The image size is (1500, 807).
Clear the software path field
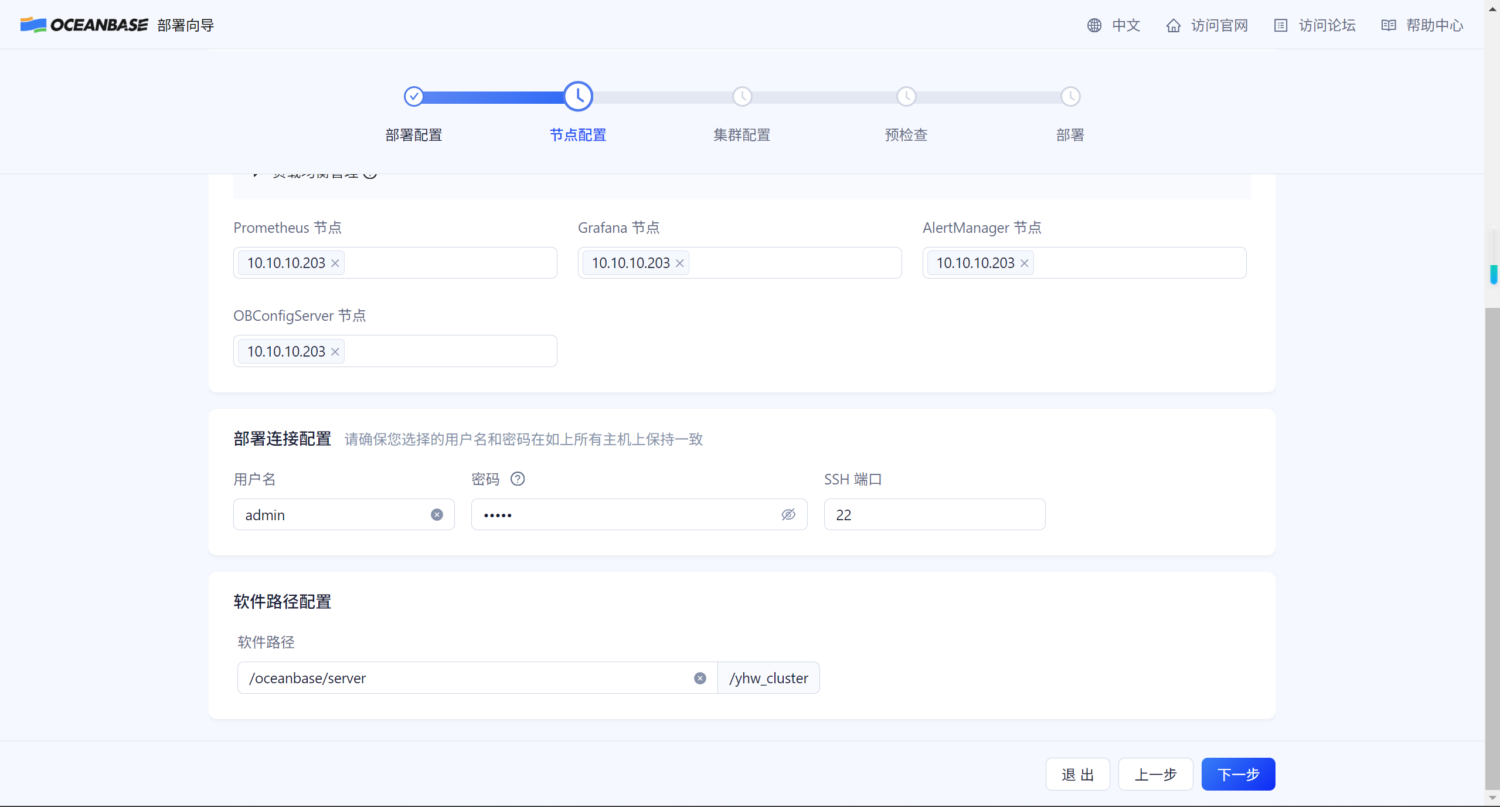[x=700, y=679]
